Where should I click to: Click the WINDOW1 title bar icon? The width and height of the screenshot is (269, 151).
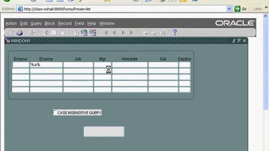click(8, 41)
